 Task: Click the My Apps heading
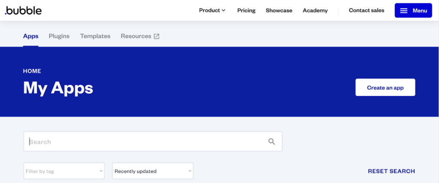click(58, 88)
